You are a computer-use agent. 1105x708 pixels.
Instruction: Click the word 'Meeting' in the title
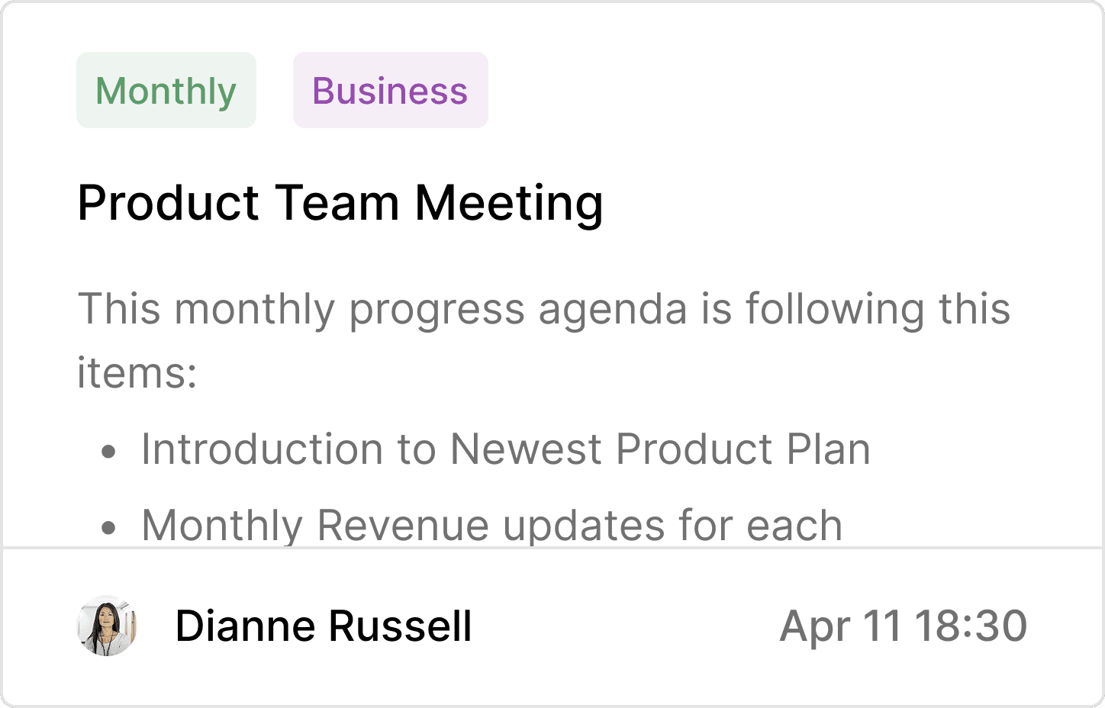pos(509,204)
